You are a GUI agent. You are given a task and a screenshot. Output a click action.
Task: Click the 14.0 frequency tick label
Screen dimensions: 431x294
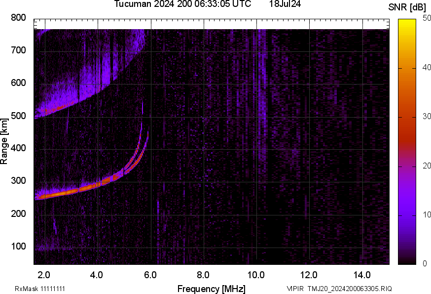362,274
